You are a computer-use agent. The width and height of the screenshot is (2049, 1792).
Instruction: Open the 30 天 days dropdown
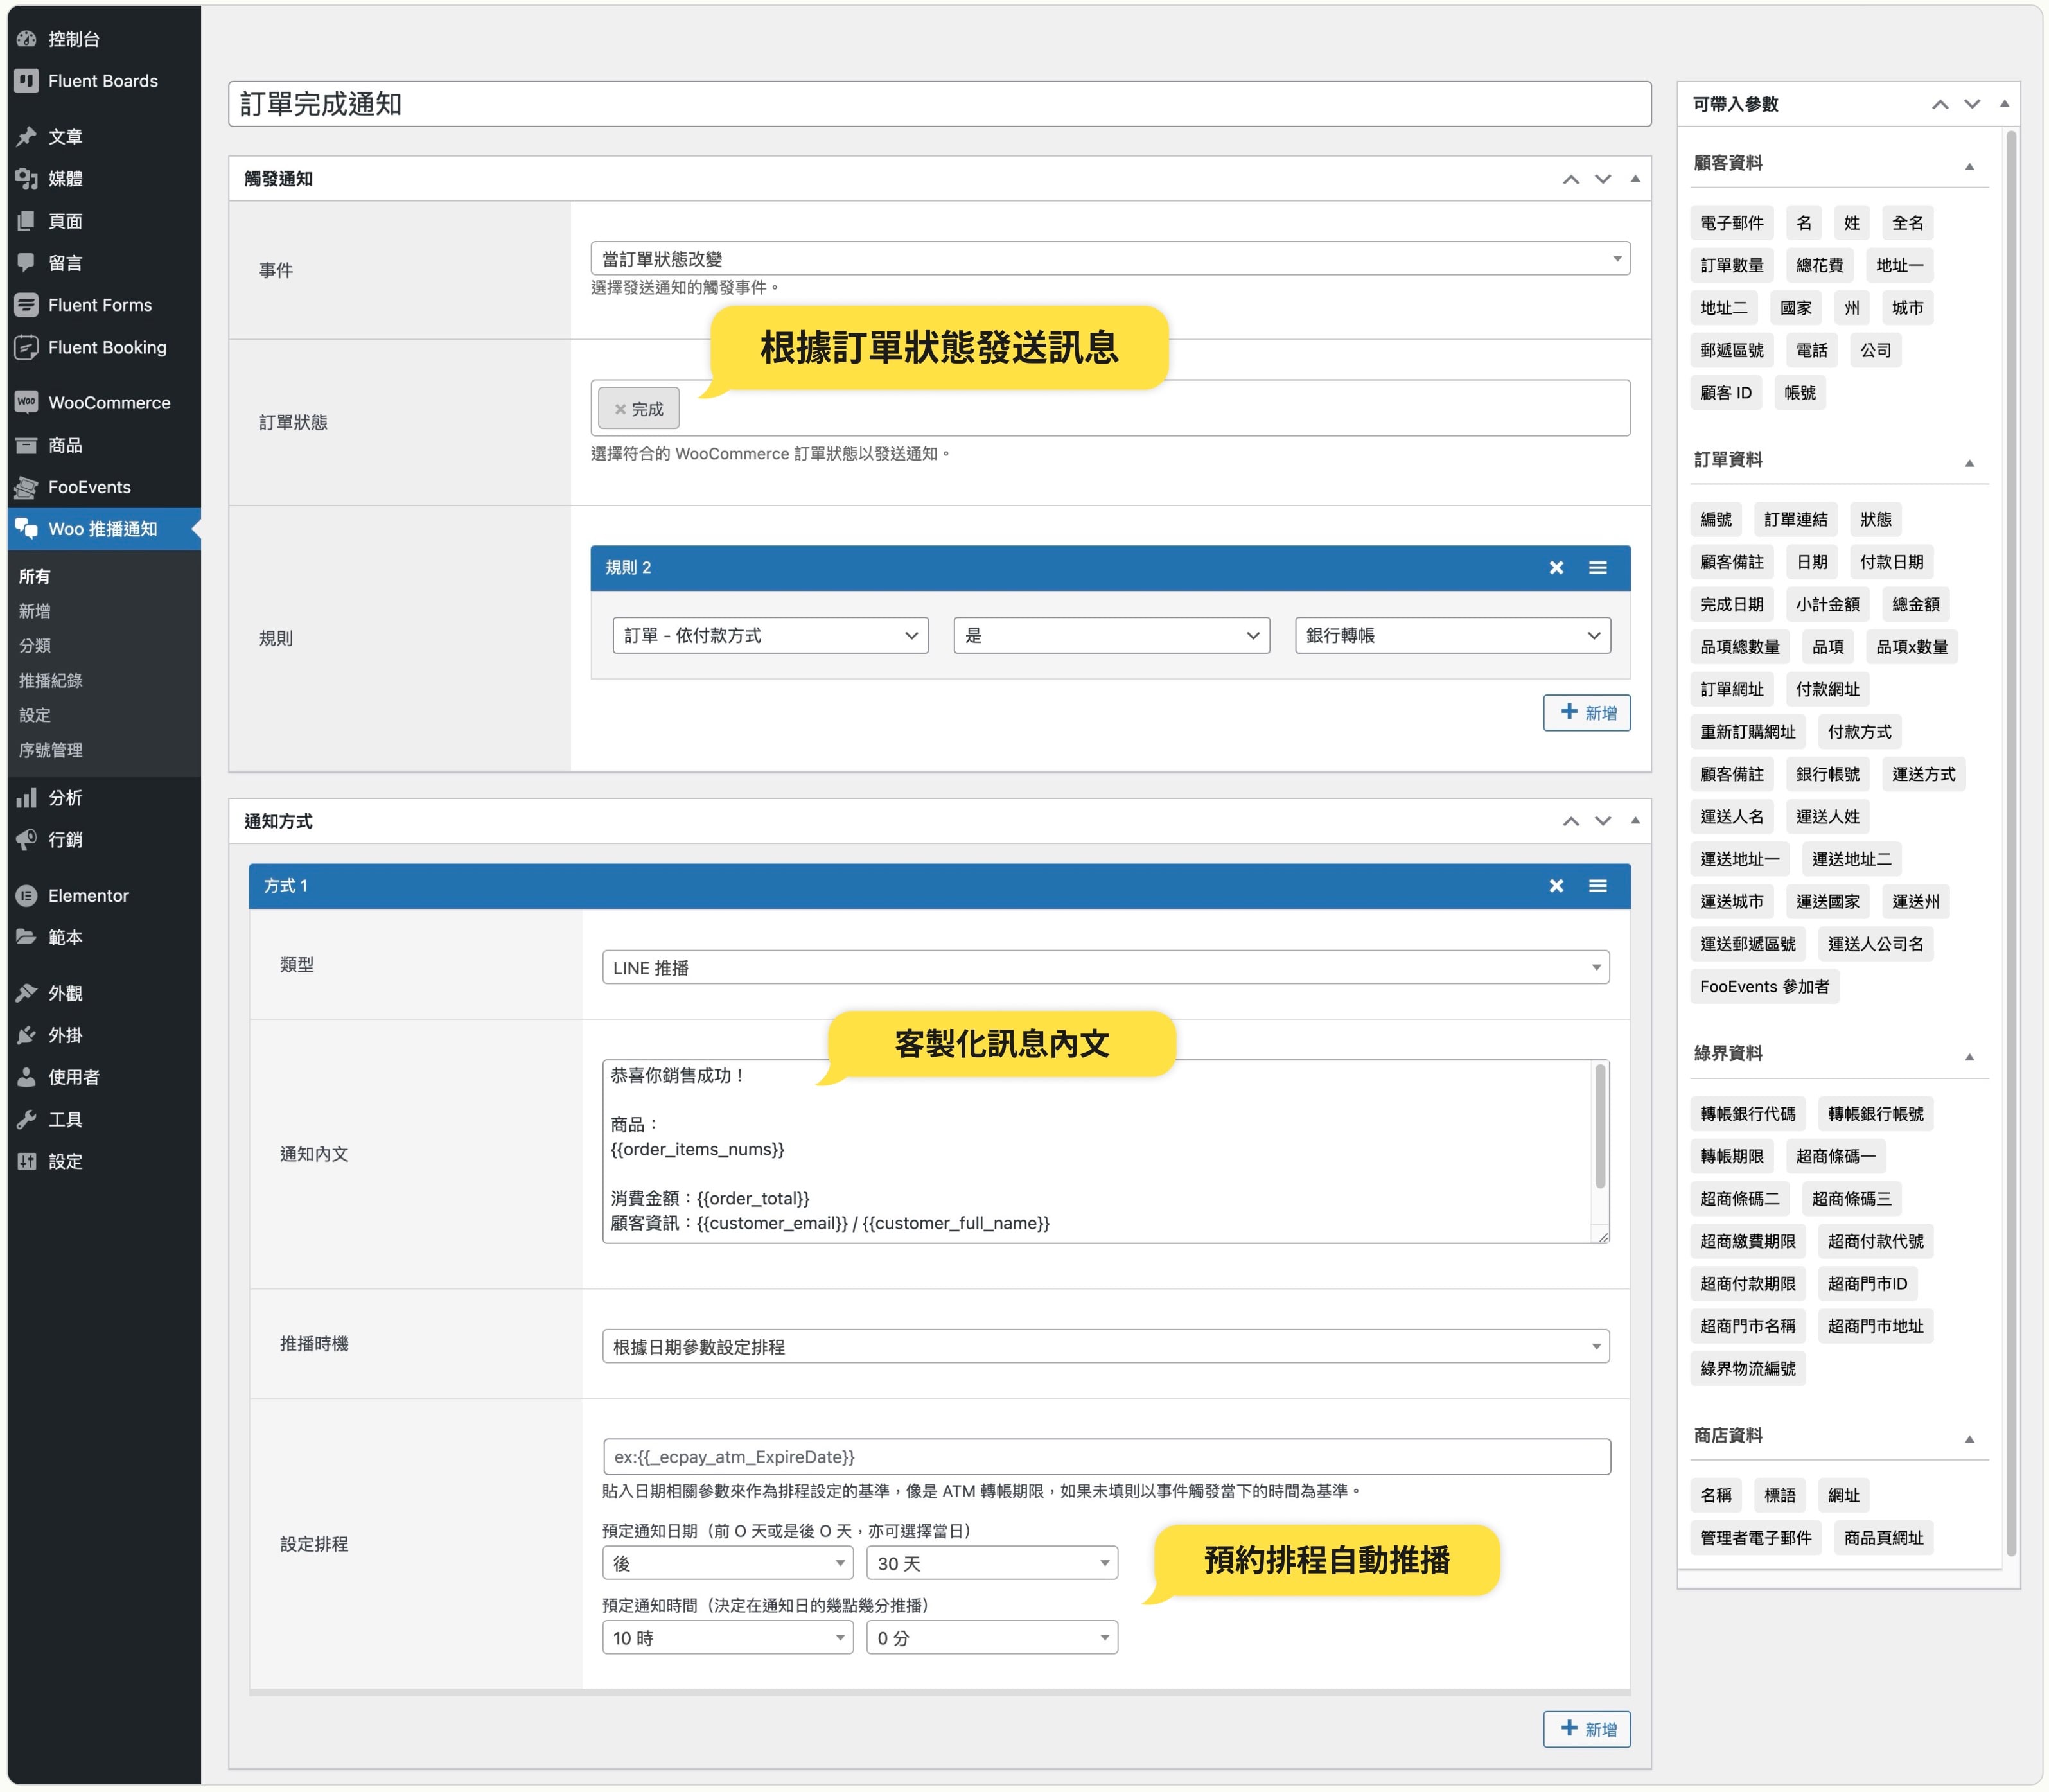click(x=992, y=1563)
